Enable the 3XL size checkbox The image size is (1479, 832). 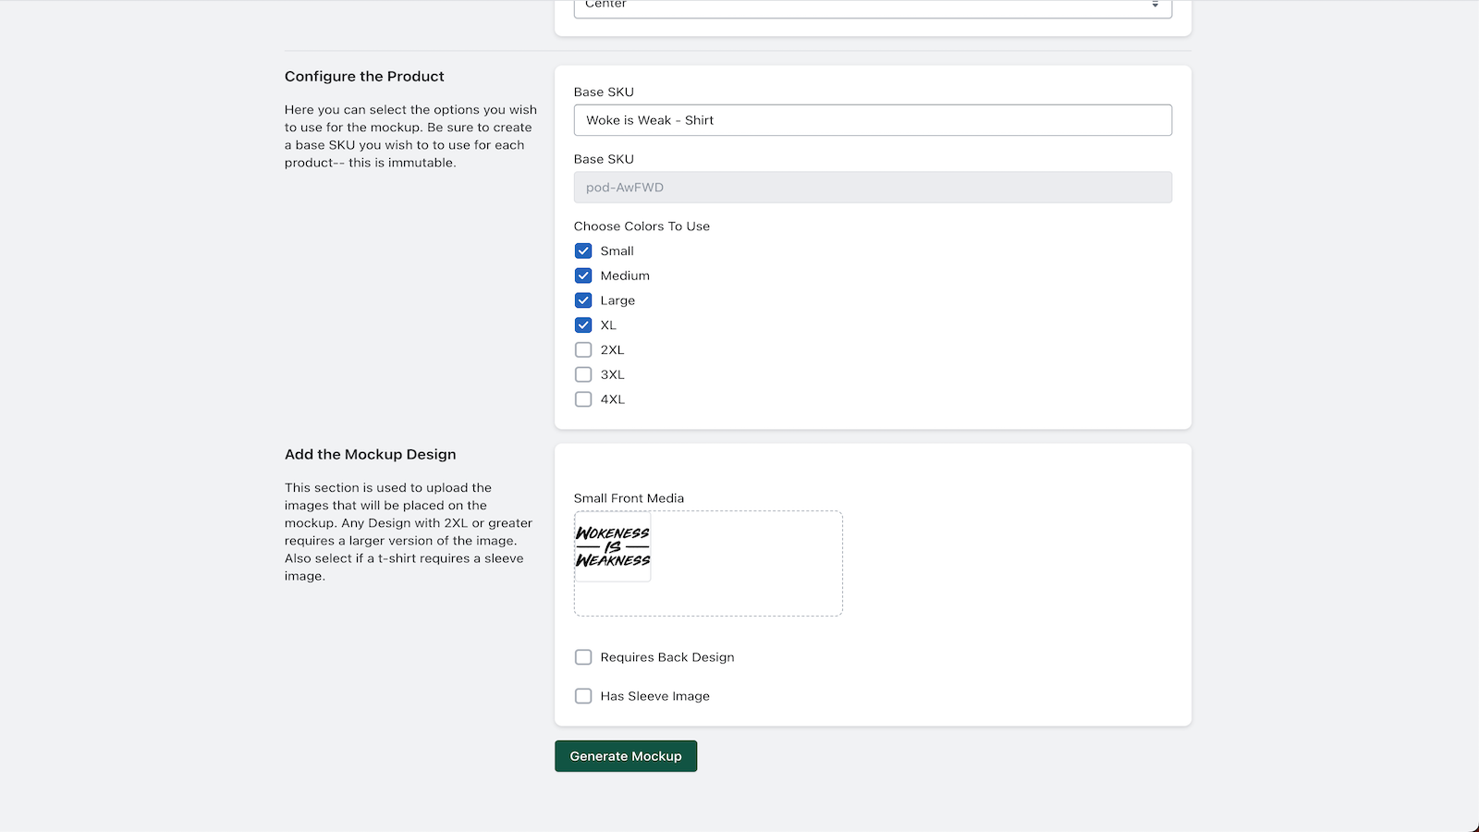583,374
